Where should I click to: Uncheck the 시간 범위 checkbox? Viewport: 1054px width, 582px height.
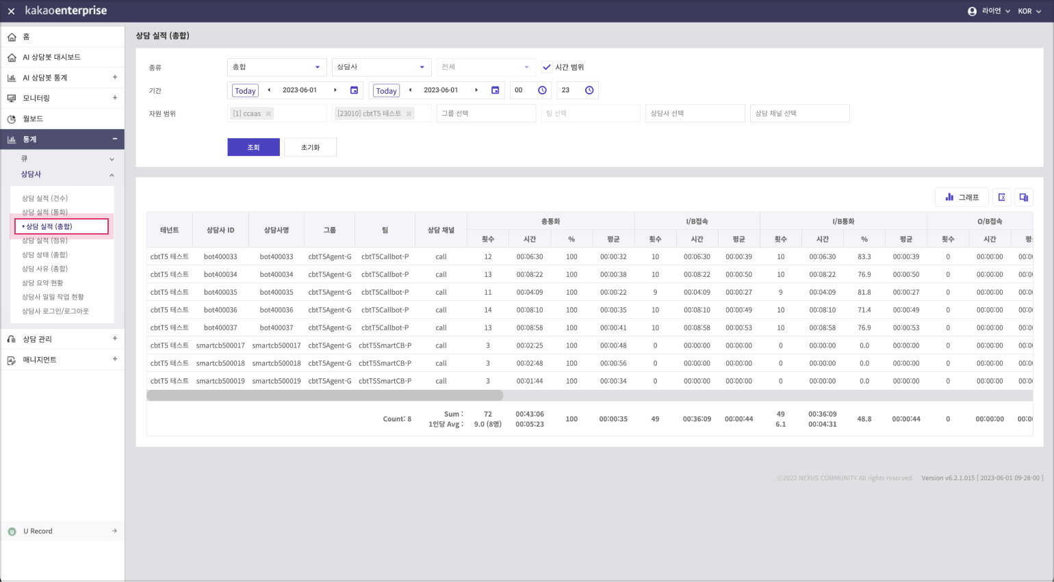[x=547, y=67]
